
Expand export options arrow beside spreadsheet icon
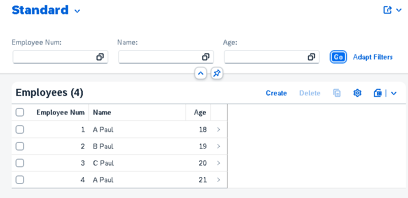pos(394,93)
